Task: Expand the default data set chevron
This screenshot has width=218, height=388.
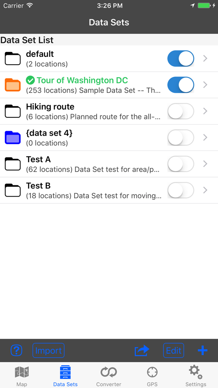Action: pyautogui.click(x=205, y=59)
